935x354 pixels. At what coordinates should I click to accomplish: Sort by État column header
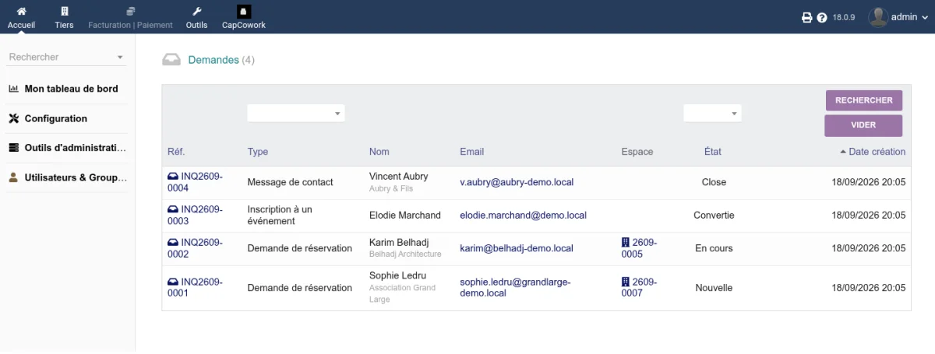tap(713, 152)
